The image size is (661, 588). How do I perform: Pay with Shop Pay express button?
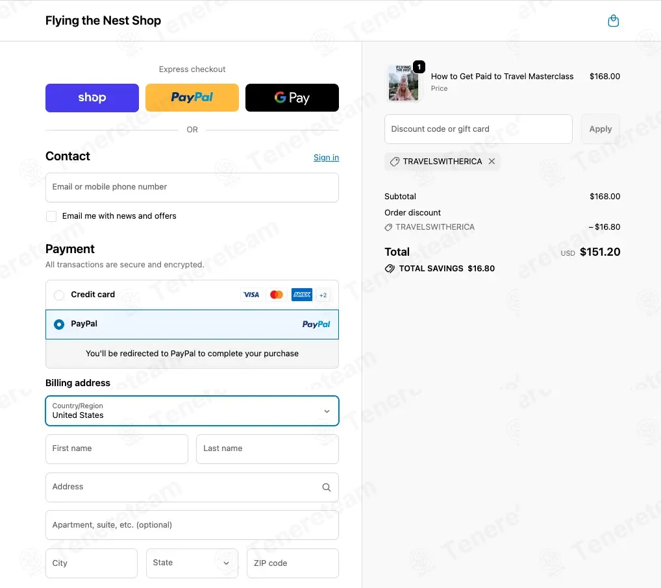point(92,98)
